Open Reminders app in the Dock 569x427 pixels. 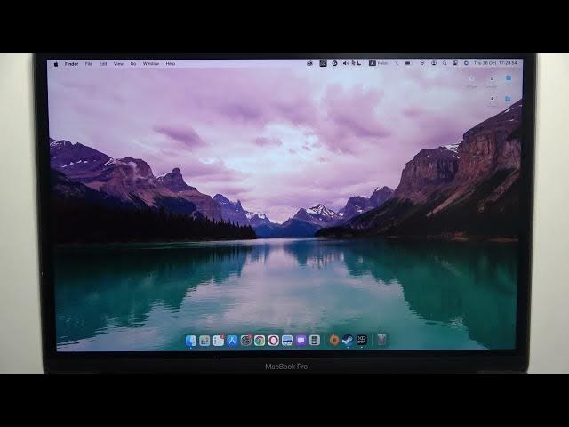[x=219, y=341]
